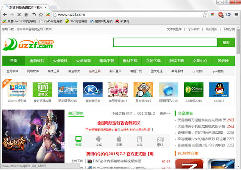Open the 应用软件 subcategory link

coord(12,71)
